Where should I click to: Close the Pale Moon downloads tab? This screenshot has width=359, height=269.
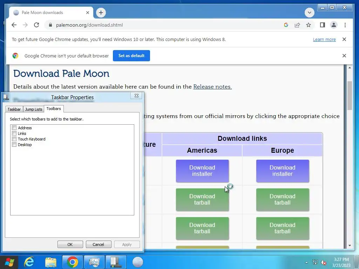[x=87, y=13]
